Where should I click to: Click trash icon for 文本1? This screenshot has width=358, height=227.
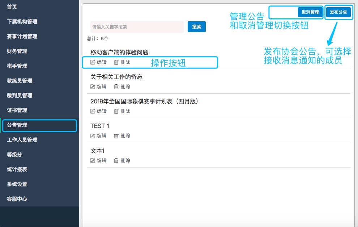point(116,161)
